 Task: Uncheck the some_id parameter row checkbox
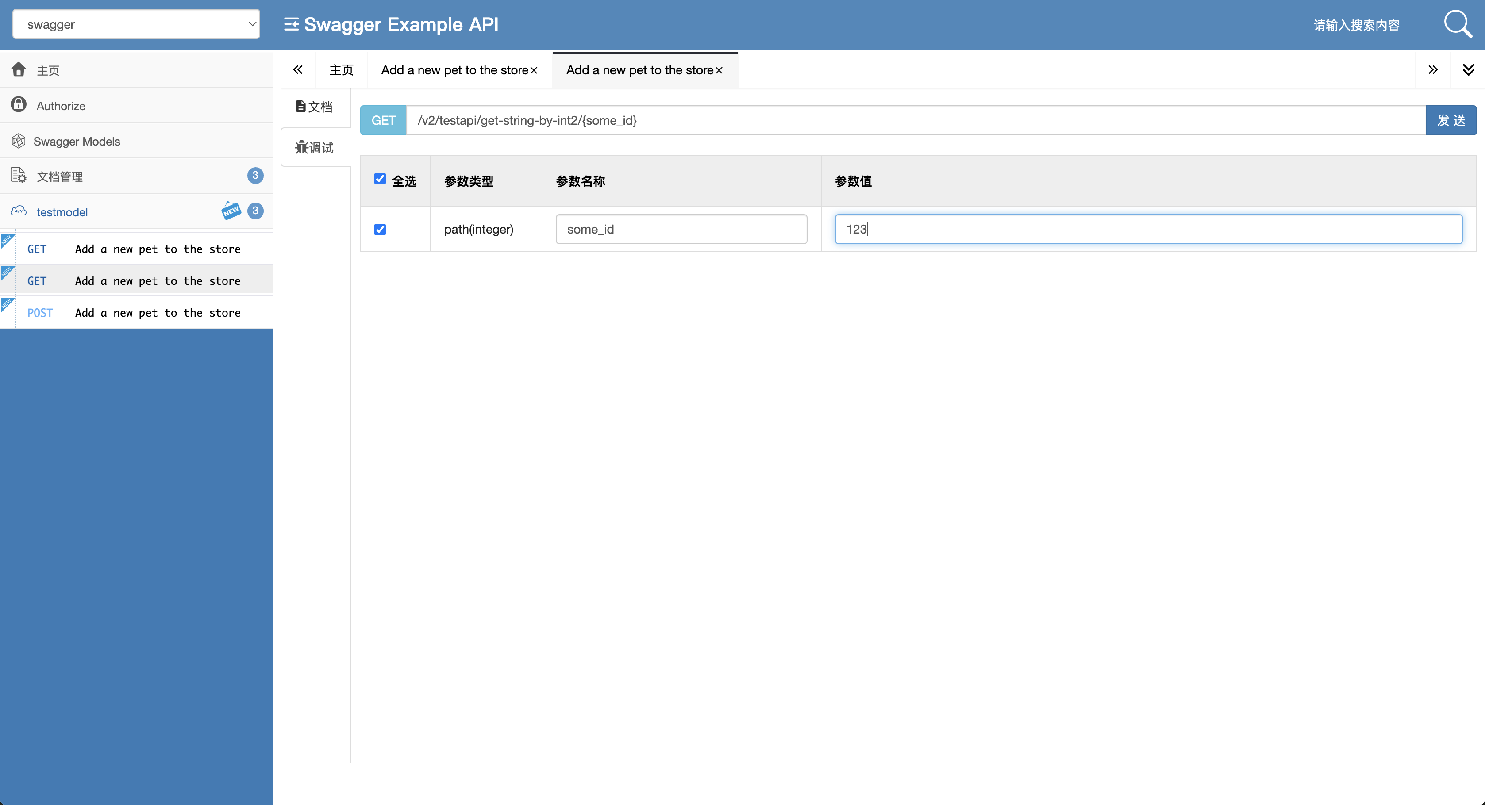coord(380,230)
